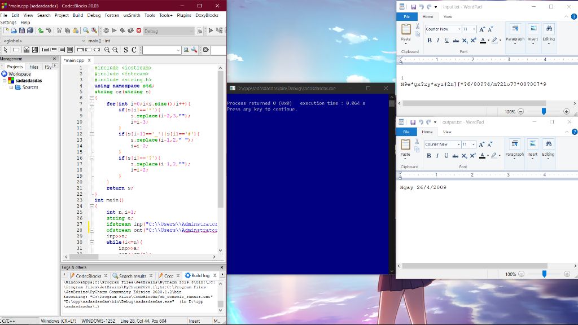578x325 pixels.
Task: Toggle Strikethrough in output.txt WordPad
Action: tap(456, 156)
